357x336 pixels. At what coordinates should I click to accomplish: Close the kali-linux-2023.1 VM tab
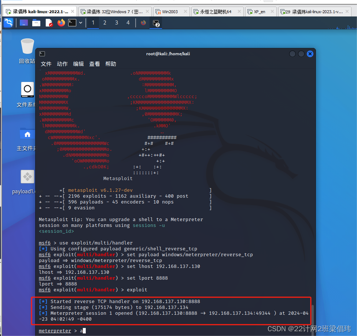pos(347,11)
